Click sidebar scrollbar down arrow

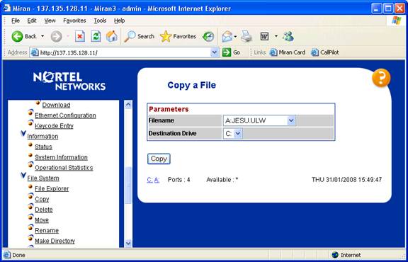click(128, 244)
